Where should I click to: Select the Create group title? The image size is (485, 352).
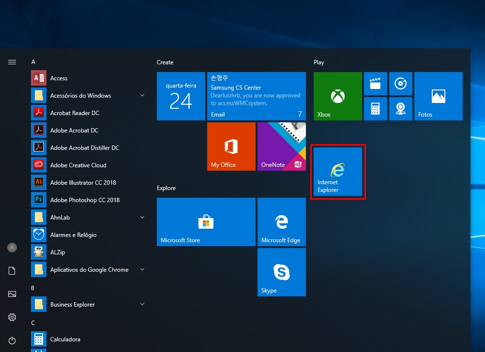click(x=165, y=62)
